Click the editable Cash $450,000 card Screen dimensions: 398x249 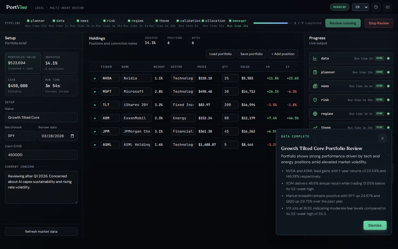[x=23, y=86]
